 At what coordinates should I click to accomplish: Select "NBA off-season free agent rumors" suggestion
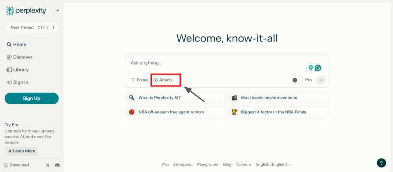pyautogui.click(x=176, y=112)
